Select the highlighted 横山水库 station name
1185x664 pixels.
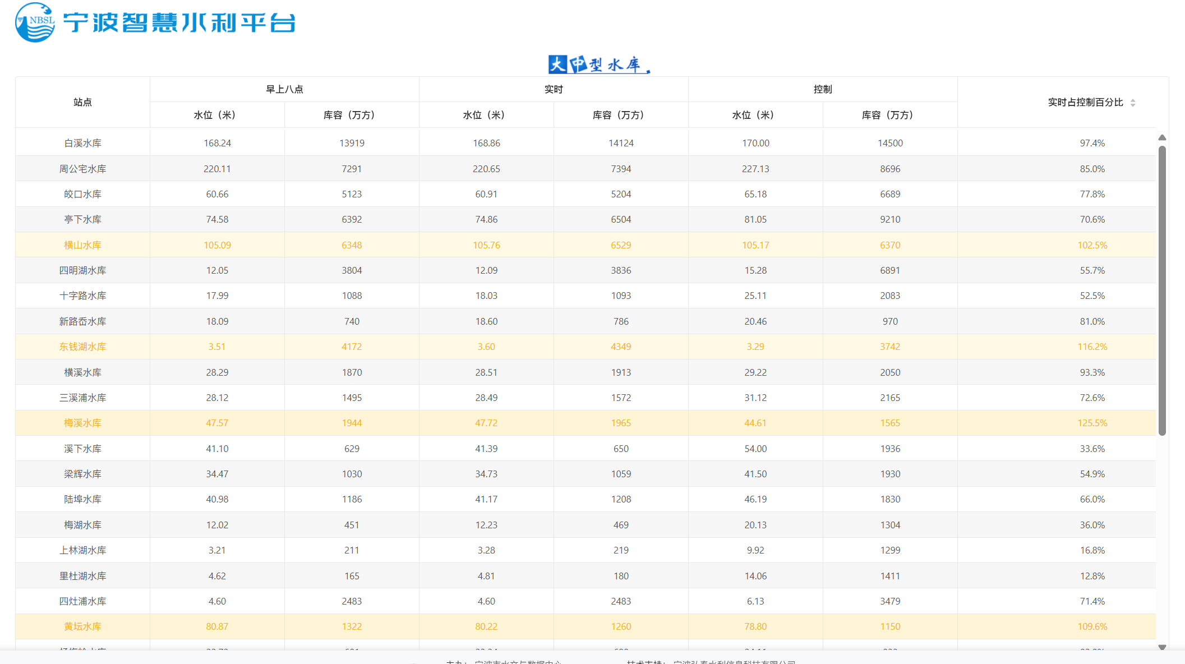tap(82, 245)
